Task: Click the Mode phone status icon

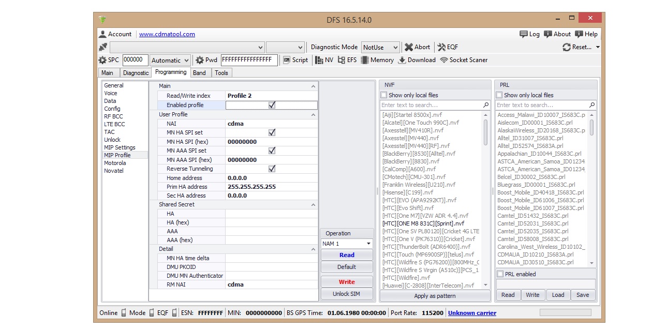Action: click(x=151, y=312)
